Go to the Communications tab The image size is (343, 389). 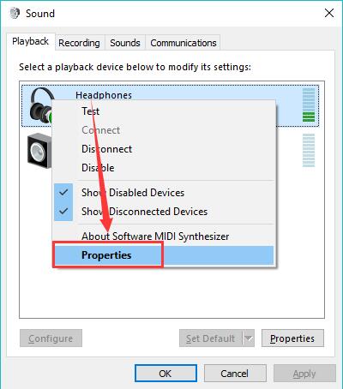184,43
